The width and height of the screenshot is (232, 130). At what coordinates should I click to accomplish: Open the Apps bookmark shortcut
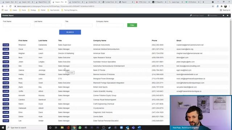(5, 10)
